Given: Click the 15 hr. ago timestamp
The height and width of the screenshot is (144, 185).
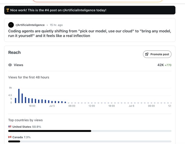Looking at the screenshot, I should click(56, 25).
